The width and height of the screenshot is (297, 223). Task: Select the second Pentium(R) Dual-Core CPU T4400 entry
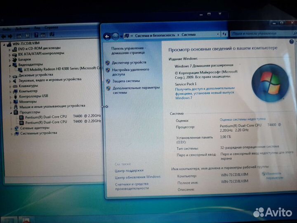coord(63,122)
